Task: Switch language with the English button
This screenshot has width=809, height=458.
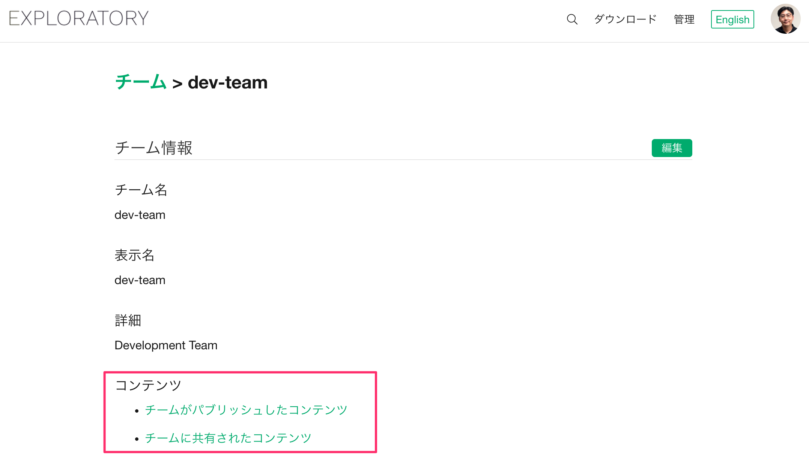Action: pyautogui.click(x=732, y=19)
